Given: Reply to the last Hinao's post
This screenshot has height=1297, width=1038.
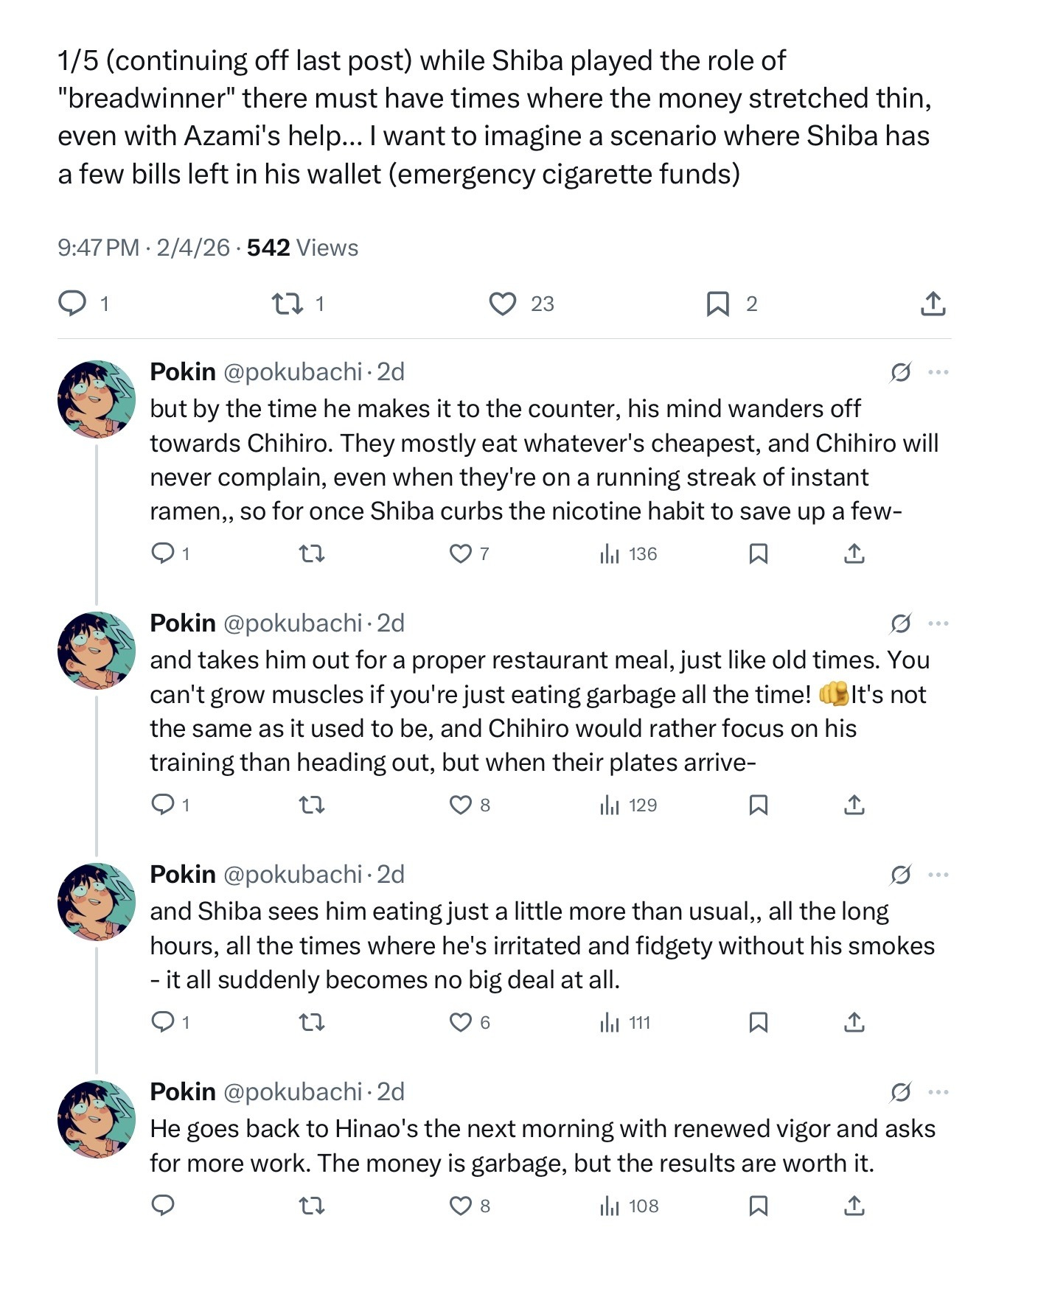Looking at the screenshot, I should [x=162, y=1206].
